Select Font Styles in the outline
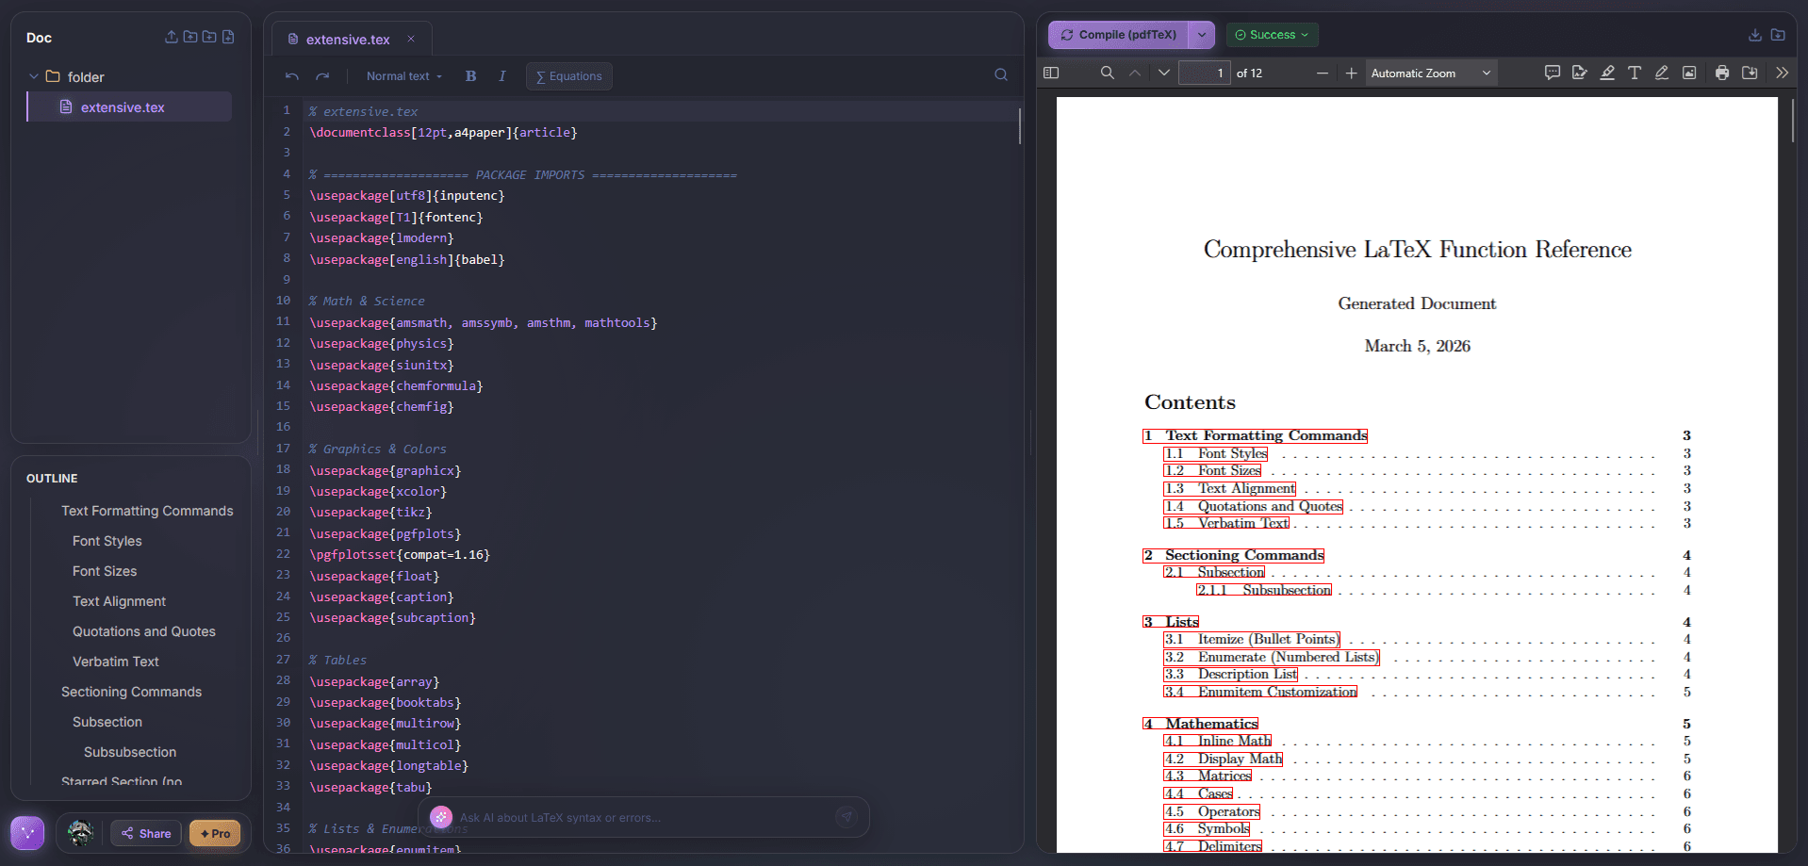Screen dimensions: 1808x866 click(107, 541)
